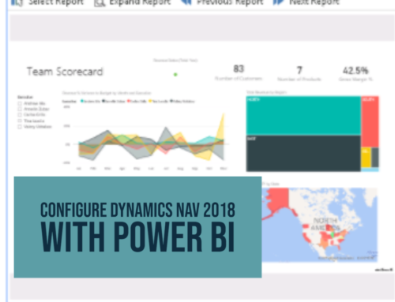Click the Jan label on chart axis
This screenshot has height=302, width=395.
pos(79,168)
